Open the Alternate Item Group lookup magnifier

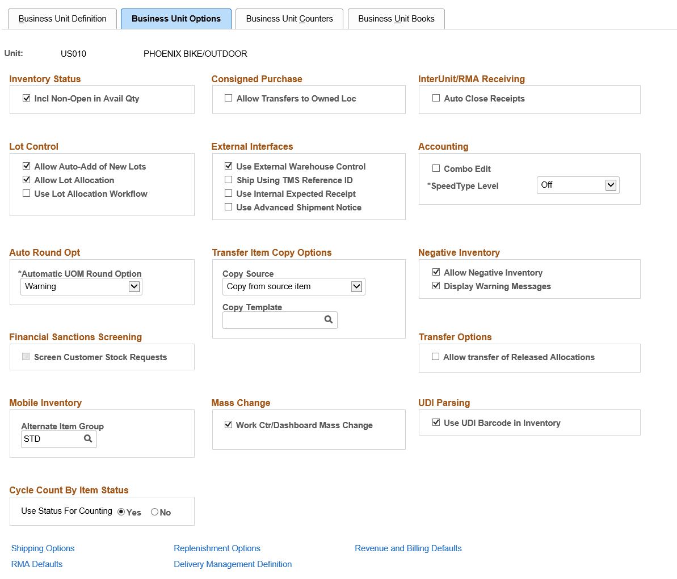[88, 438]
